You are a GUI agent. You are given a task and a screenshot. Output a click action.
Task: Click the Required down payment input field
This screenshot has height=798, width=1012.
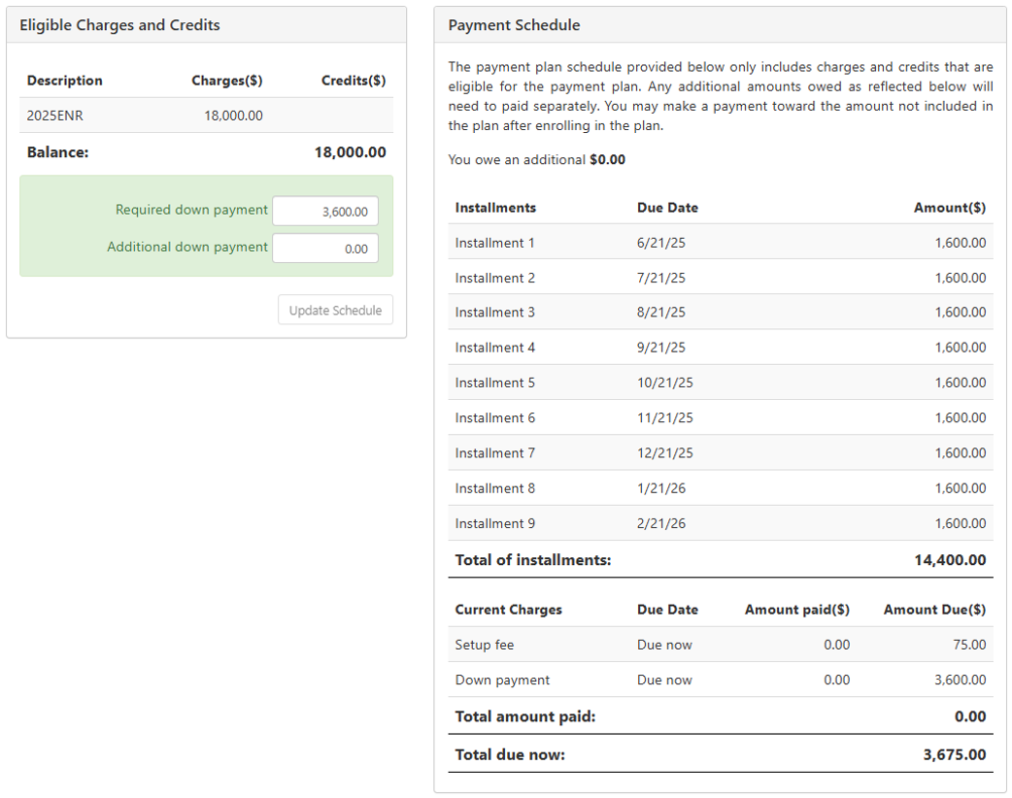tap(325, 211)
